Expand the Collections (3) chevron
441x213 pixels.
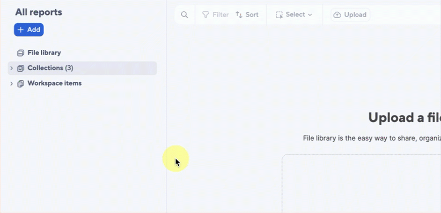(x=11, y=68)
